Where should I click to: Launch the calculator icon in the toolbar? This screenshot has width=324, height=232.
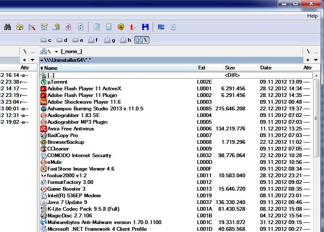click(109, 27)
